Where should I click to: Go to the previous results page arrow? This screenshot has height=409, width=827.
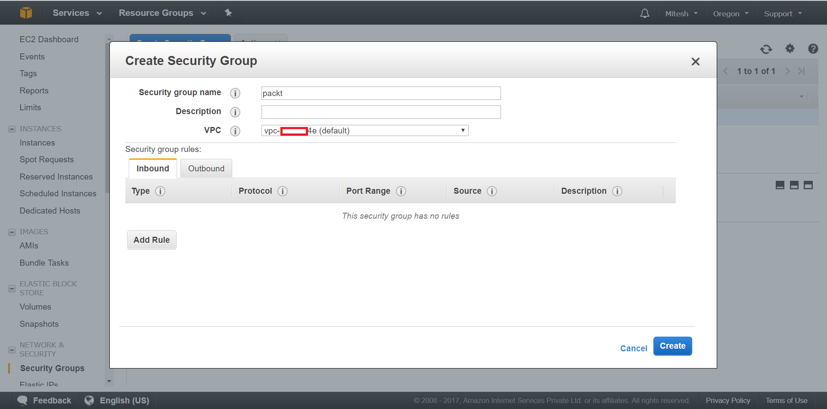pos(726,71)
